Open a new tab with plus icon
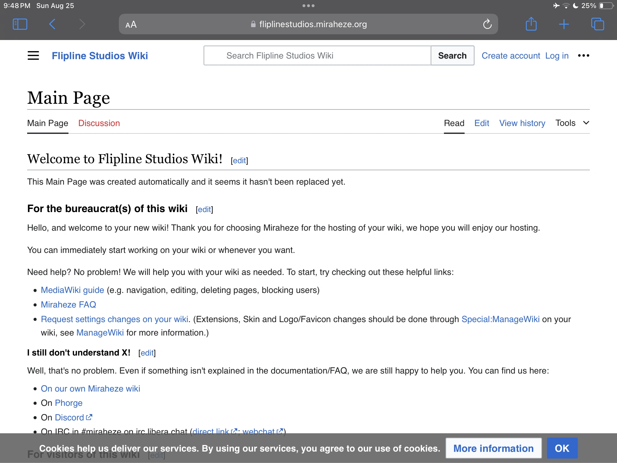Screen dimensions: 617x463 [x=564, y=24]
